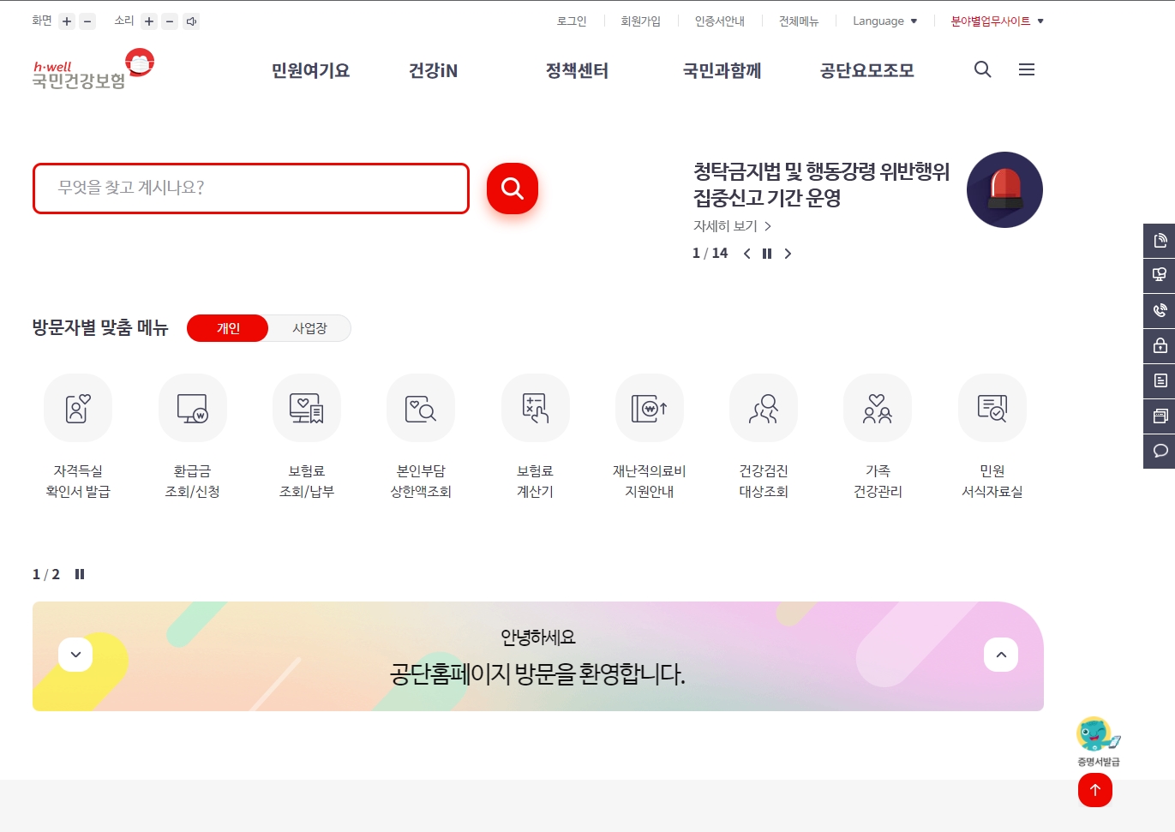Open the 전체메뉴 link in top bar
Viewport: 1175px width, 832px height.
click(x=799, y=21)
